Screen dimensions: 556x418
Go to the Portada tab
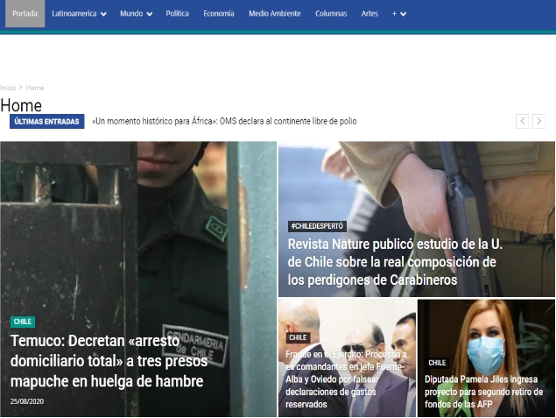25,14
